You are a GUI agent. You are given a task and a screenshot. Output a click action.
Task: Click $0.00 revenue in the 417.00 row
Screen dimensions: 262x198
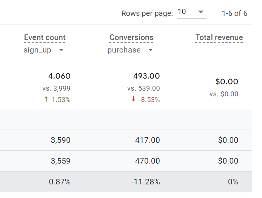point(228,140)
